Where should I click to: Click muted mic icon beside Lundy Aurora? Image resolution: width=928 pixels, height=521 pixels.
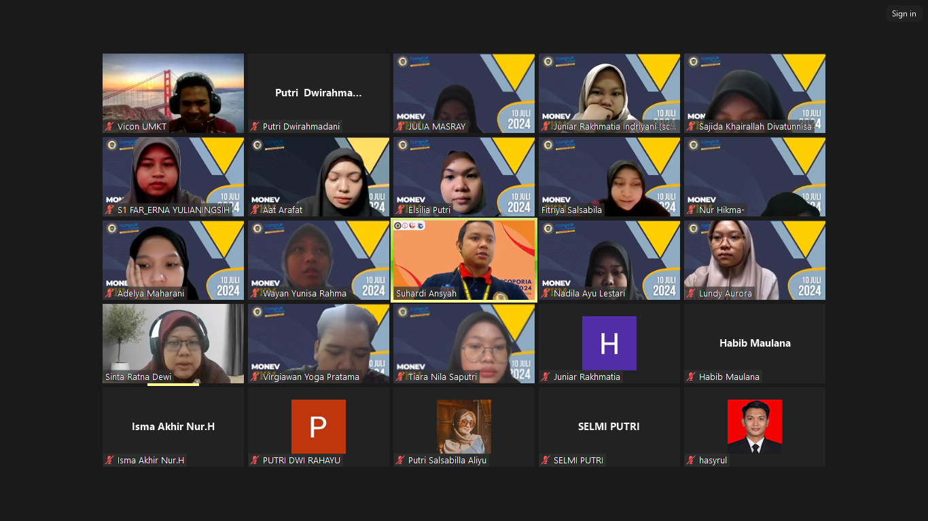coord(691,294)
